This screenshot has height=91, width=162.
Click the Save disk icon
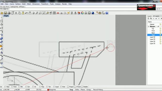point(6,13)
